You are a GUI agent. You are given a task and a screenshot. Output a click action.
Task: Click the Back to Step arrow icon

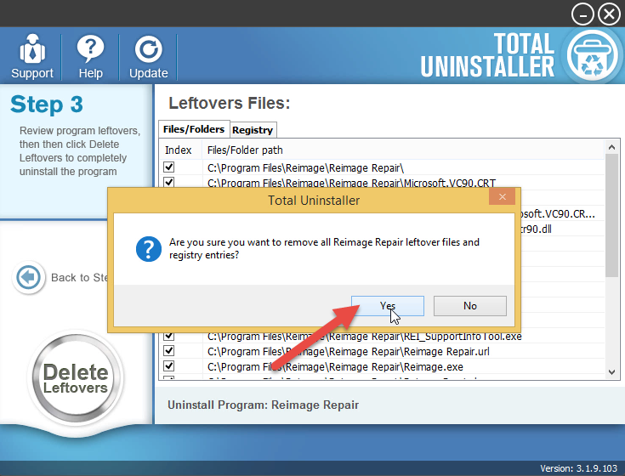coord(28,277)
